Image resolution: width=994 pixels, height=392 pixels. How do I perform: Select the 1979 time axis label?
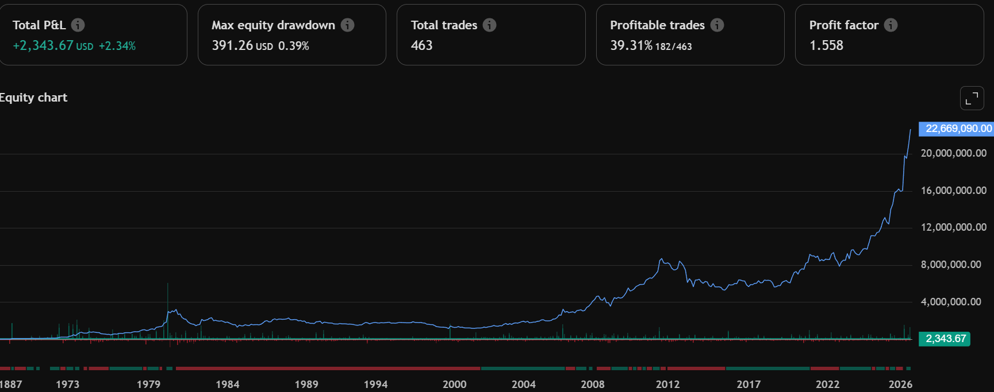(x=148, y=385)
